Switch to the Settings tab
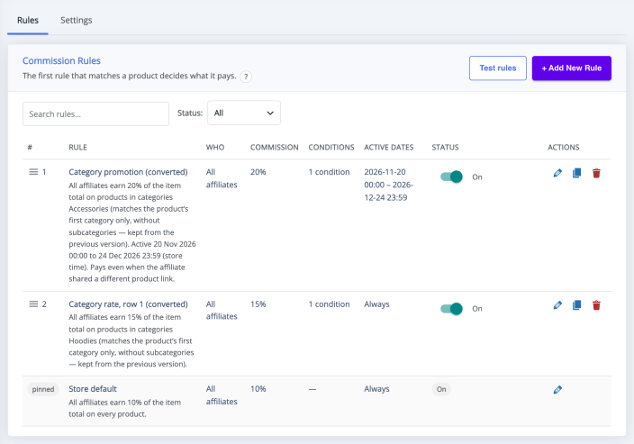 pos(76,20)
